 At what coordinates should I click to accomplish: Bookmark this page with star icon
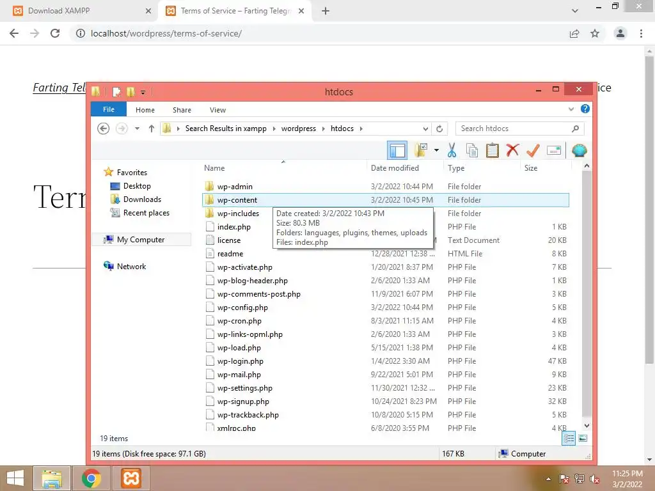pos(595,33)
